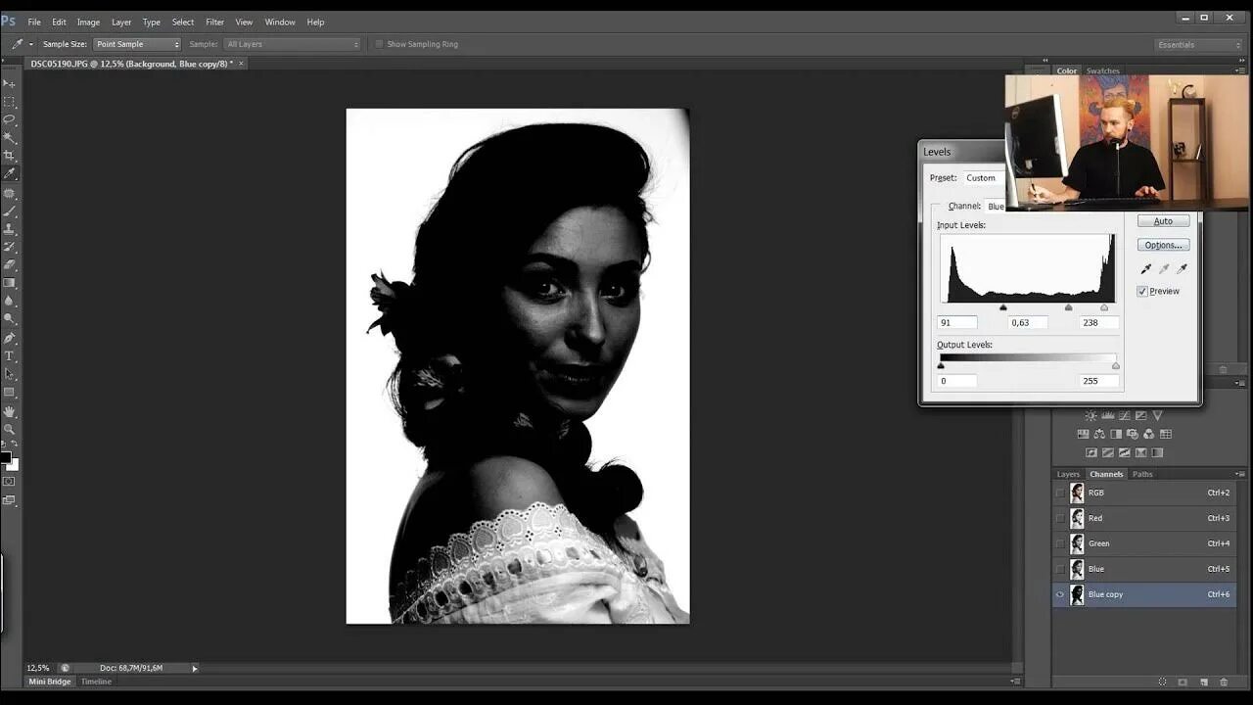Click the Auto button in Levels
The width and height of the screenshot is (1253, 705).
(x=1163, y=221)
